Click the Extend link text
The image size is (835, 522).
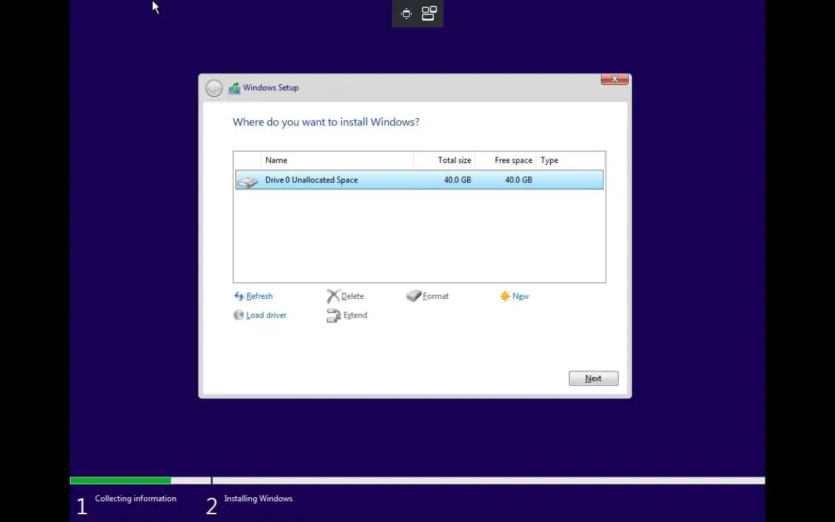pos(356,315)
